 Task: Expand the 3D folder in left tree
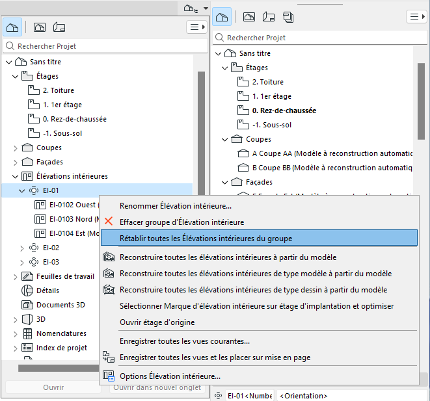point(16,320)
